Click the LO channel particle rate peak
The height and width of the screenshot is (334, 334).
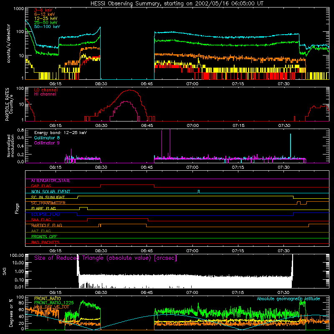point(130,90)
